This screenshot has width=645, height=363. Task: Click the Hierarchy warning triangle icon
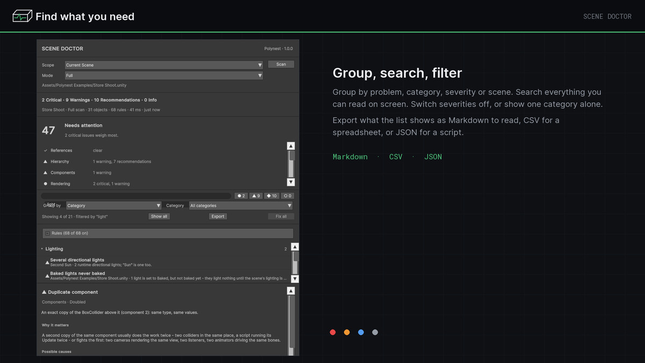click(45, 161)
